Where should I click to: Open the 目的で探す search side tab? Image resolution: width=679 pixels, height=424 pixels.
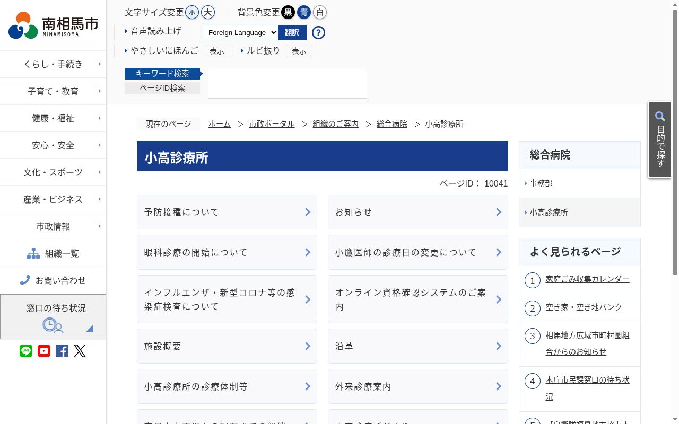point(660,139)
